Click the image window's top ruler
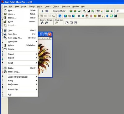 point(45,38)
